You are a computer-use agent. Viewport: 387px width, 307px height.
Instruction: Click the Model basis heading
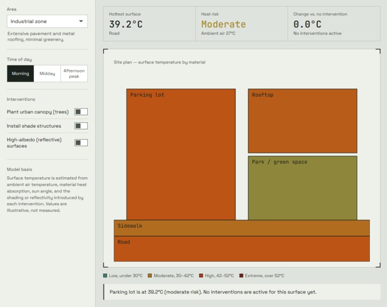tap(19, 169)
